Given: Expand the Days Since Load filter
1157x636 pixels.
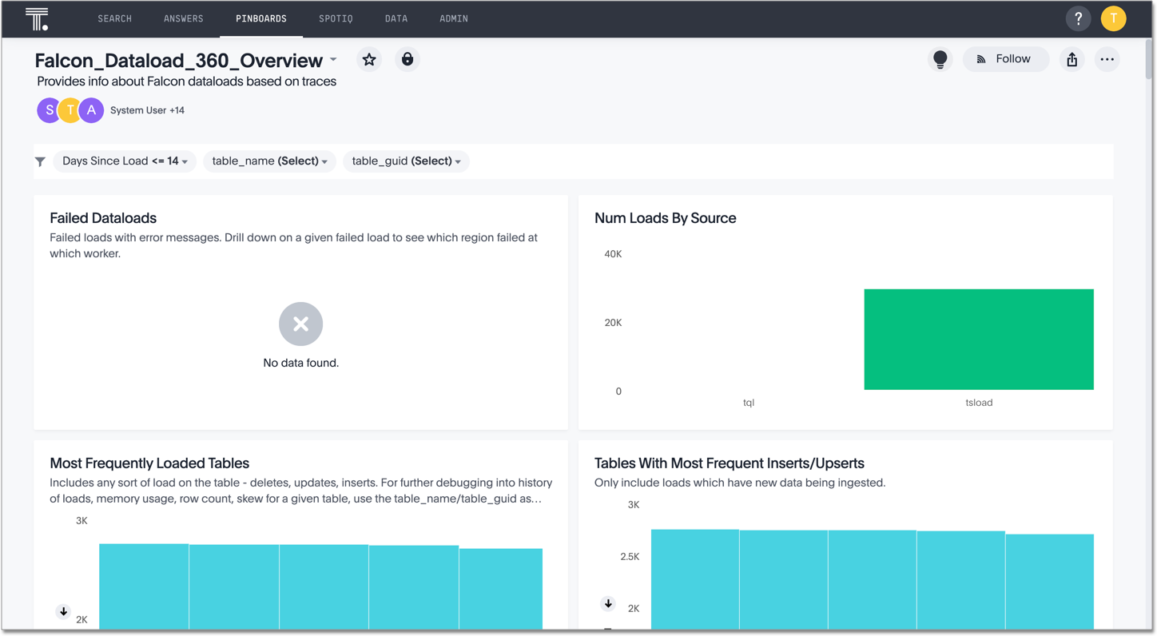Looking at the screenshot, I should [125, 161].
